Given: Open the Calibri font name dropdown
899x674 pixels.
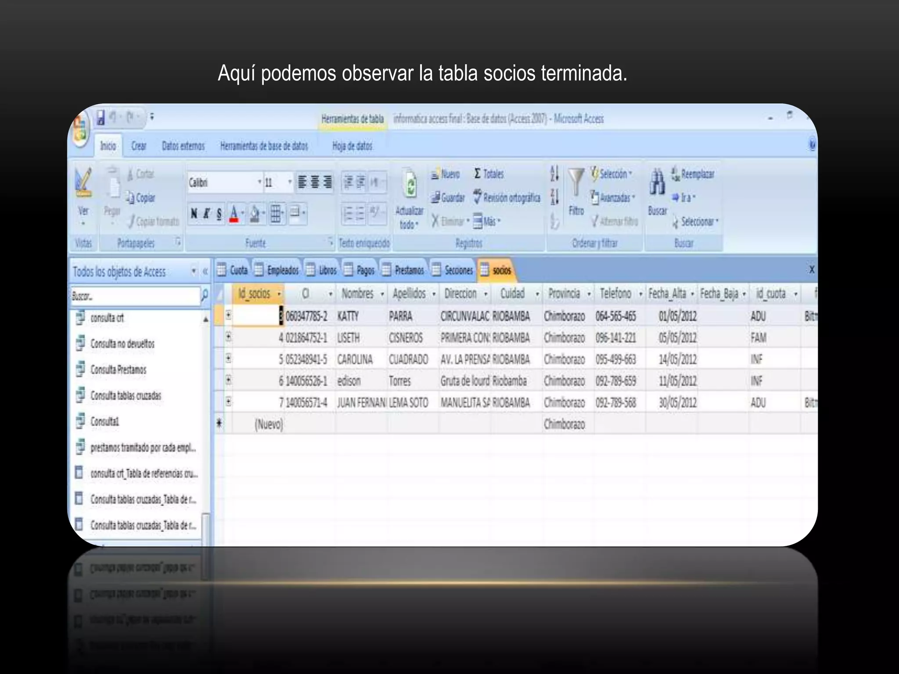Looking at the screenshot, I should tap(259, 182).
